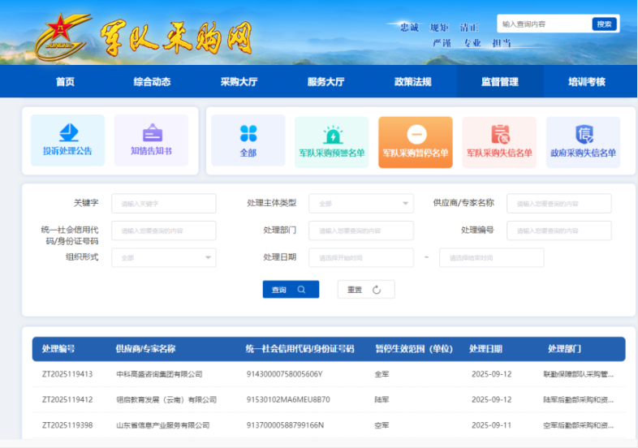The image size is (638, 448).
Task: Open record ZT2025119412
Action: tap(67, 399)
